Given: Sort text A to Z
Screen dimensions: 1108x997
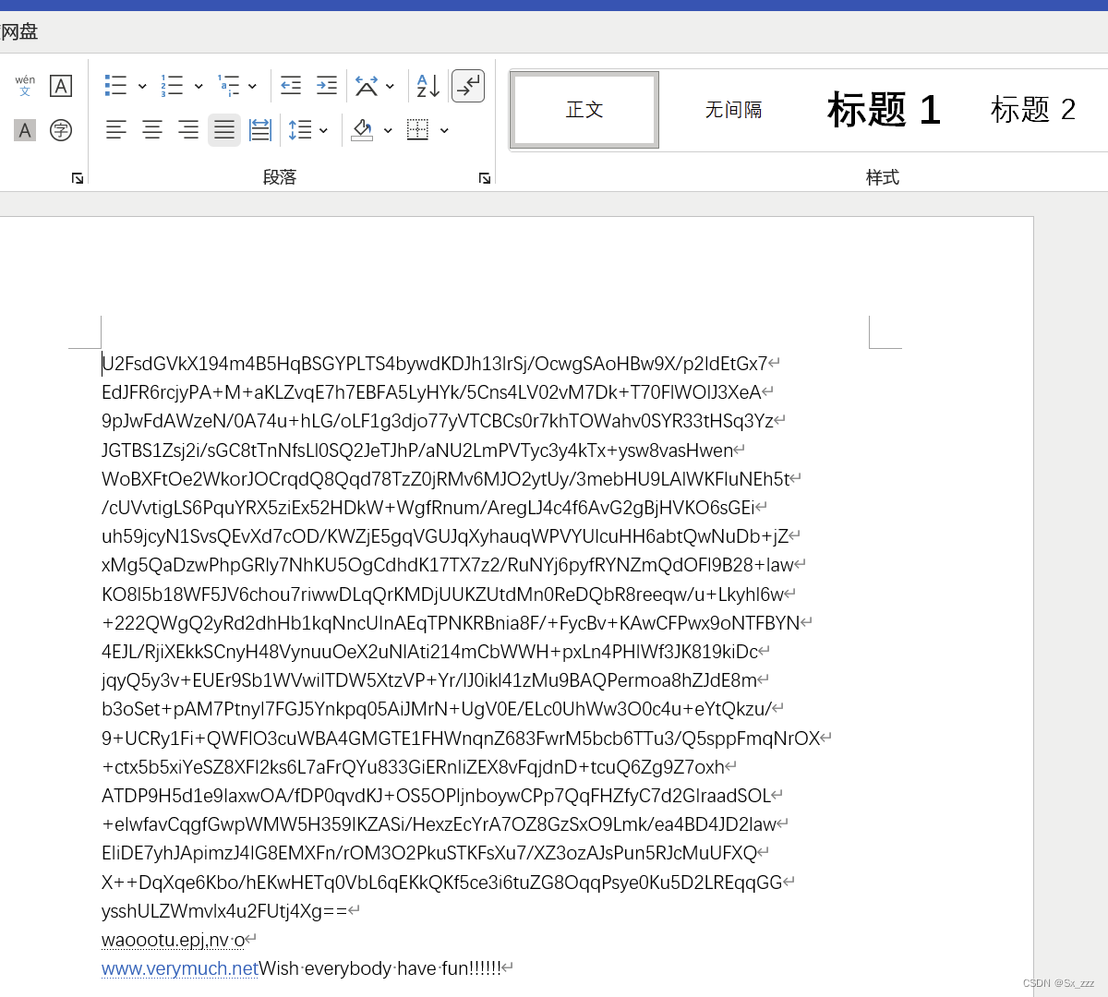Looking at the screenshot, I should (x=428, y=86).
